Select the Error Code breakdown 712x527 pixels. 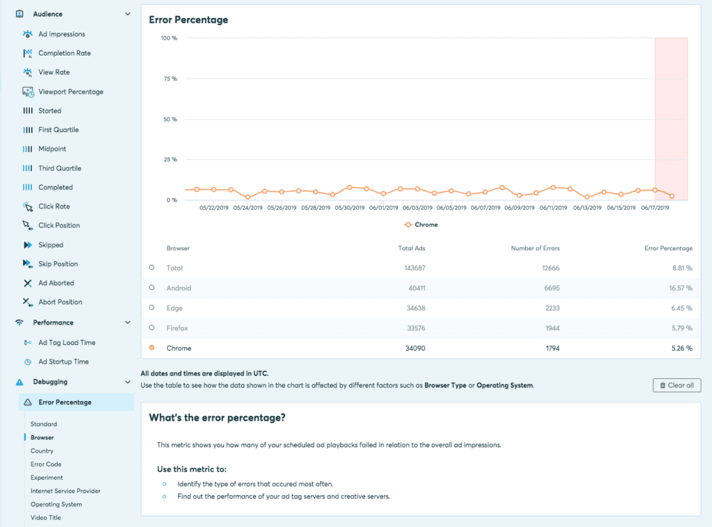46,464
